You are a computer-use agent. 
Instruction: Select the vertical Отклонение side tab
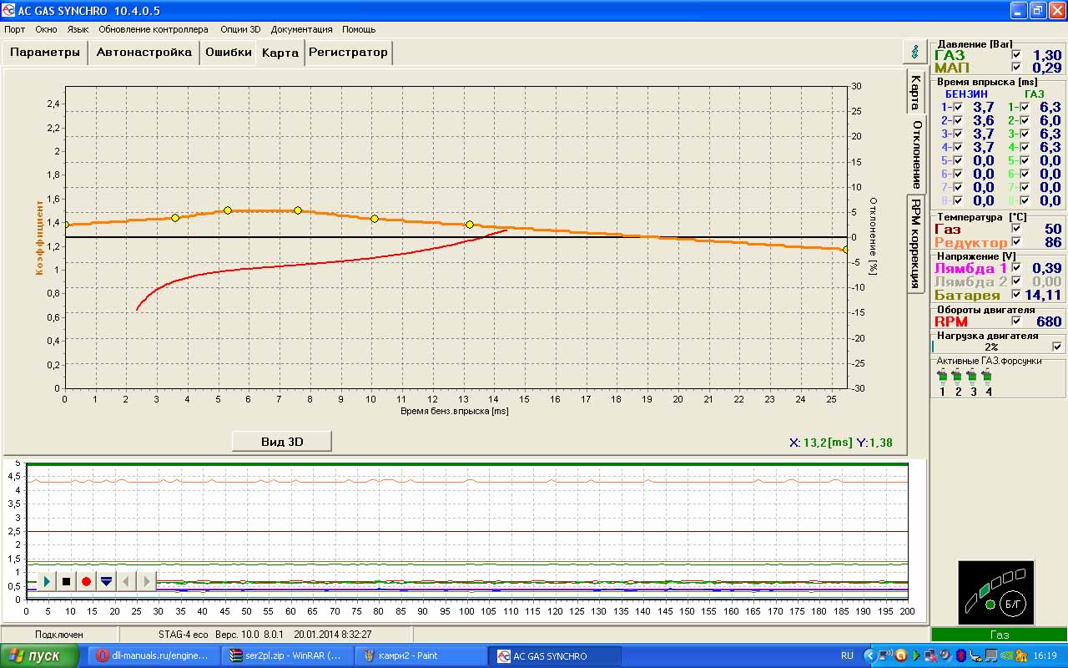click(x=917, y=154)
